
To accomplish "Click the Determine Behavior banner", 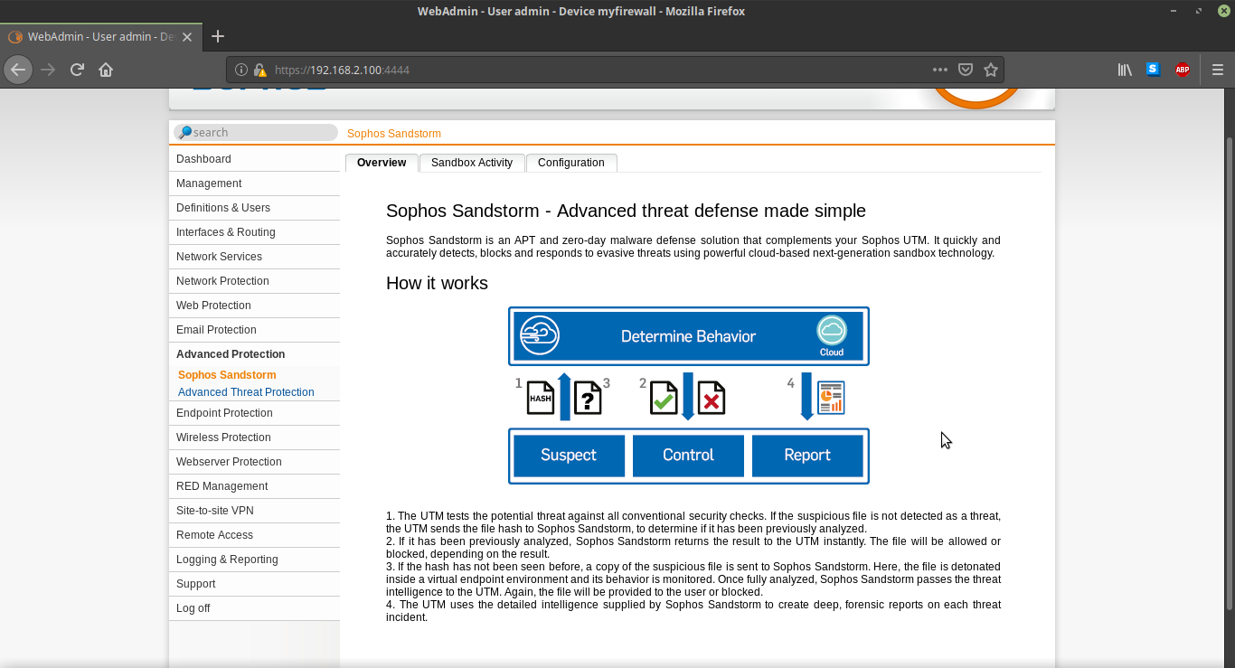I will coord(689,336).
